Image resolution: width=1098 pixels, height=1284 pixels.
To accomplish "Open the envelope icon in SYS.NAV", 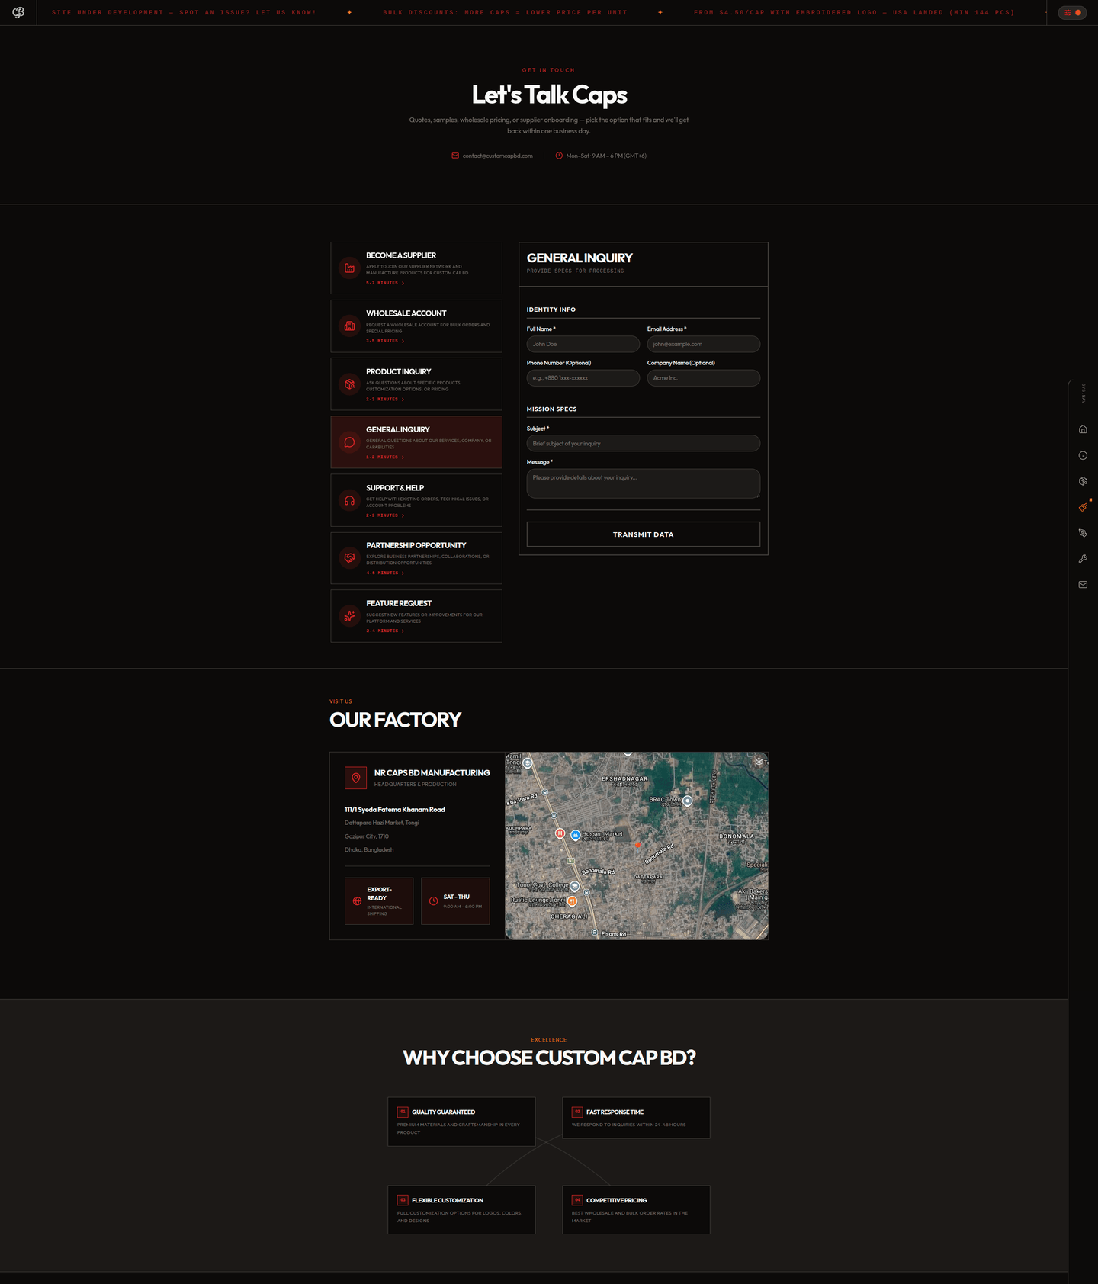I will [1083, 585].
